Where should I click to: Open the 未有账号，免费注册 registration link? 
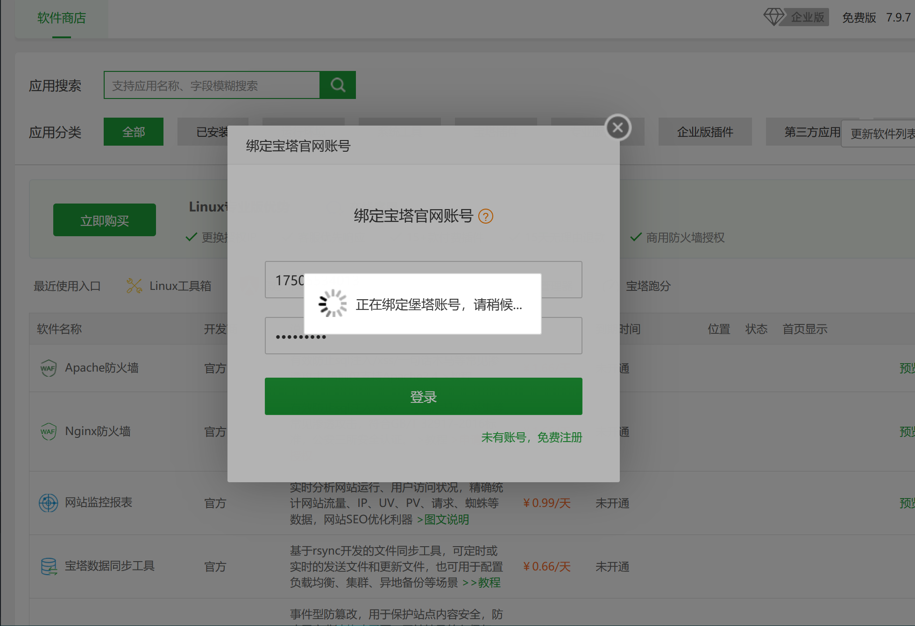[532, 437]
